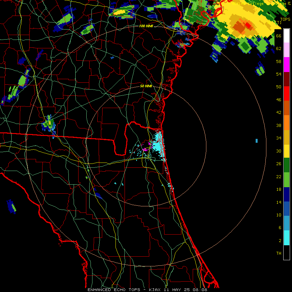
Task: Click the red storm core in the northeast echo
Action: click(248, 25)
